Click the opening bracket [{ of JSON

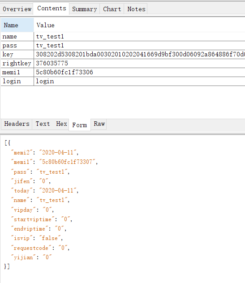click(x=8, y=143)
